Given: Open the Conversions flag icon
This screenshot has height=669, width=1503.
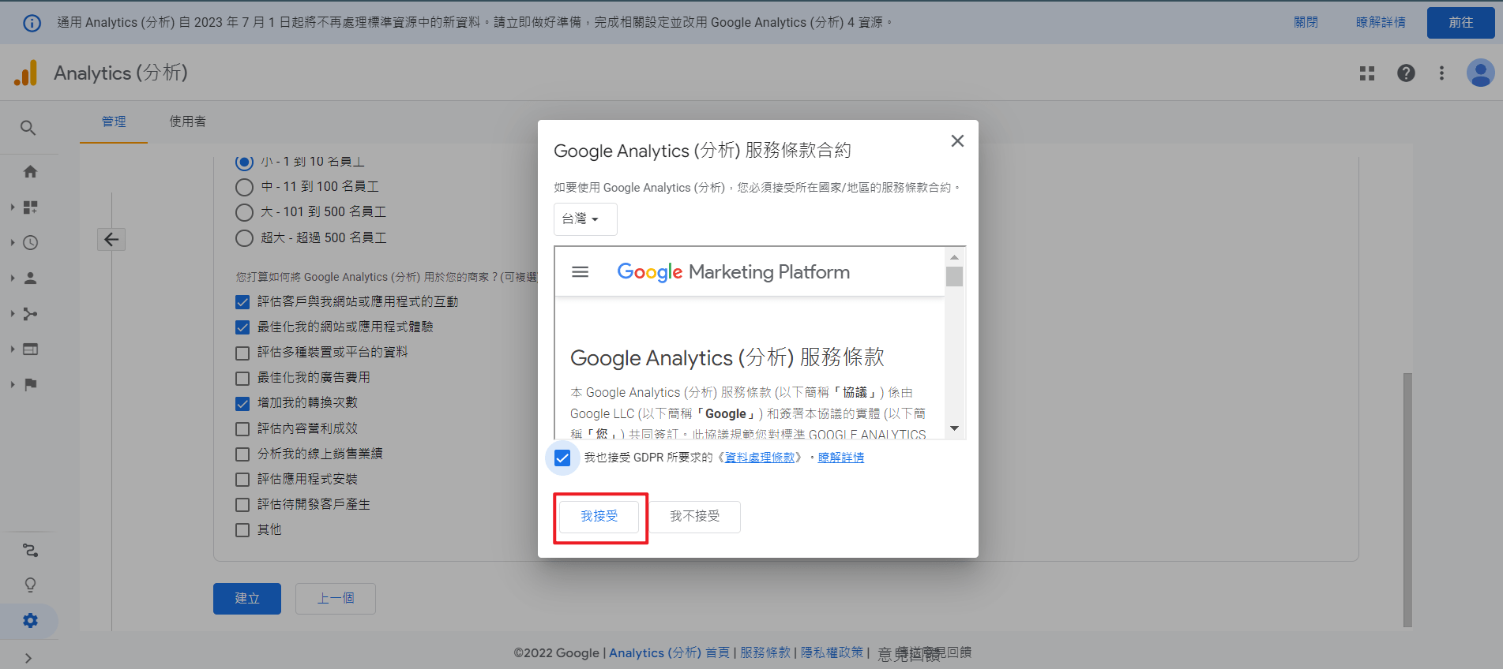Looking at the screenshot, I should click(x=30, y=384).
